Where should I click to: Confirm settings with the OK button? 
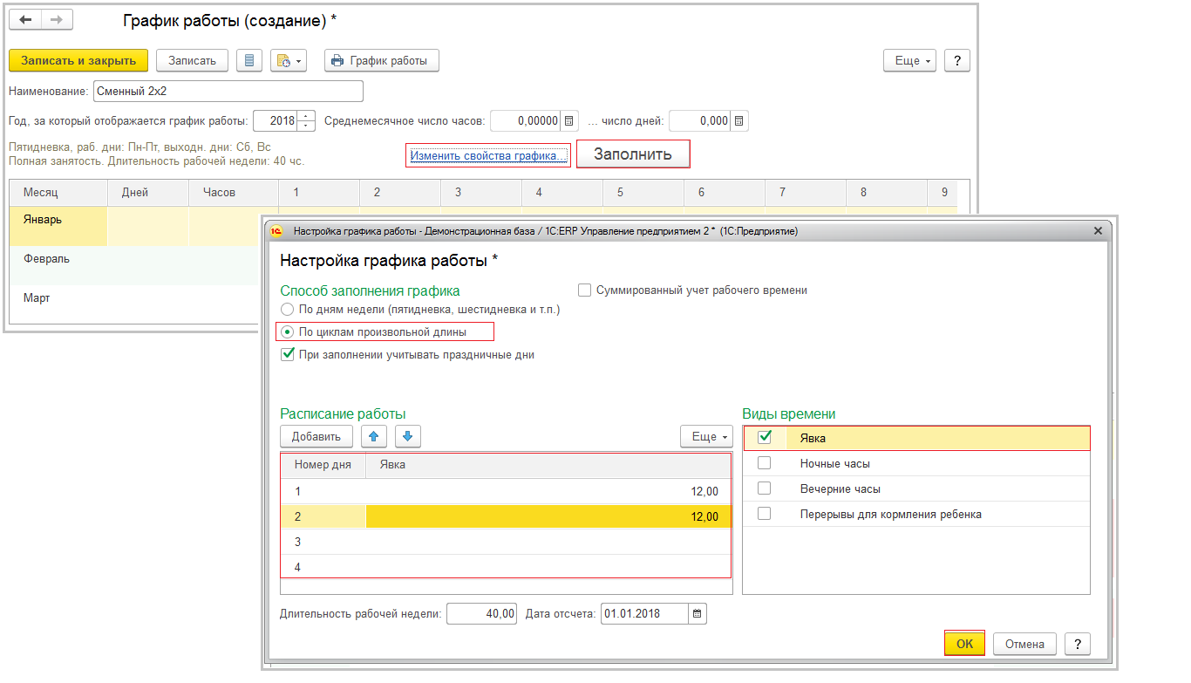pyautogui.click(x=964, y=644)
